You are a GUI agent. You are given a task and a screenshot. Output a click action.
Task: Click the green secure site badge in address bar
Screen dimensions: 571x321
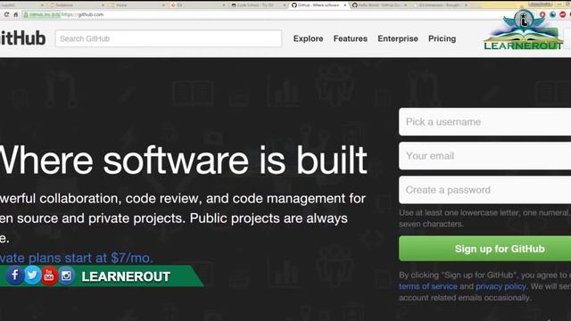pos(42,14)
